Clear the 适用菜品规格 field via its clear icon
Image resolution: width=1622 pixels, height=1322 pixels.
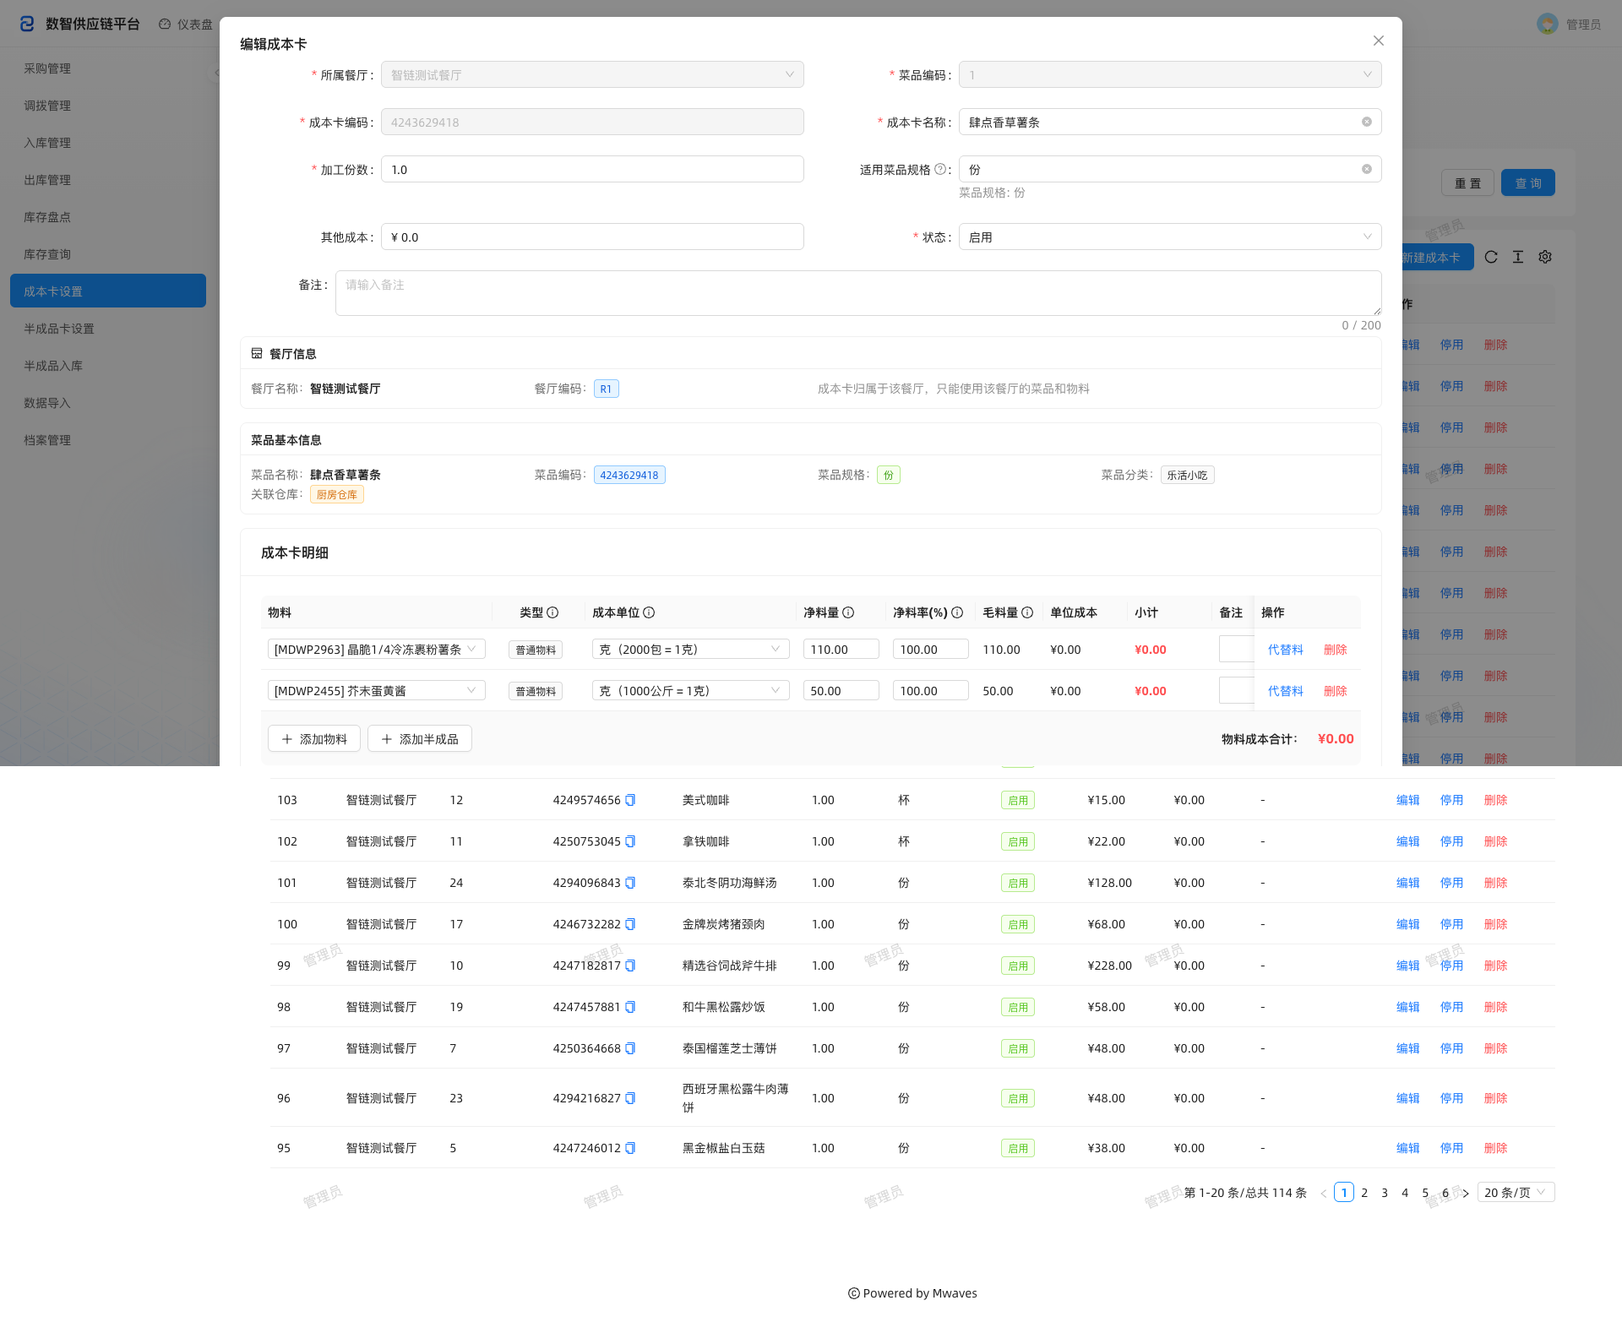1366,169
